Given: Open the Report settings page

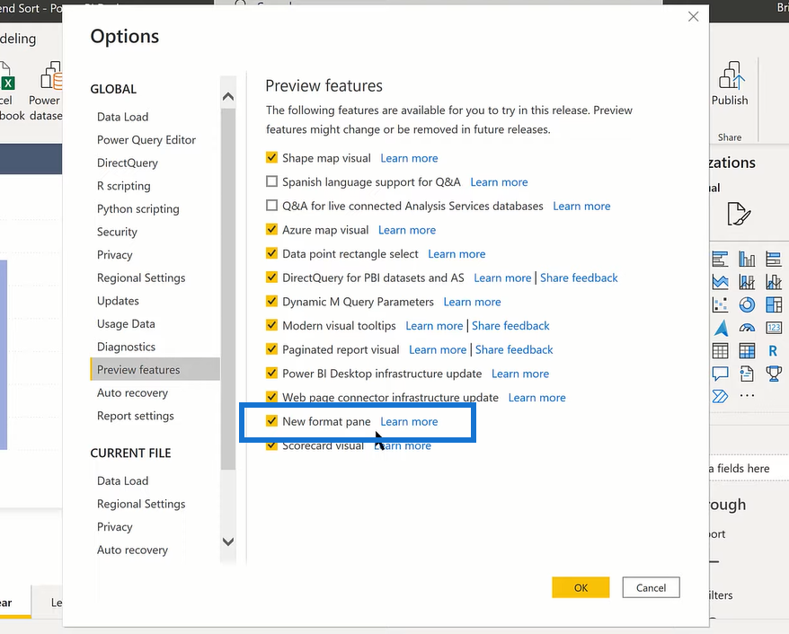Looking at the screenshot, I should 136,416.
